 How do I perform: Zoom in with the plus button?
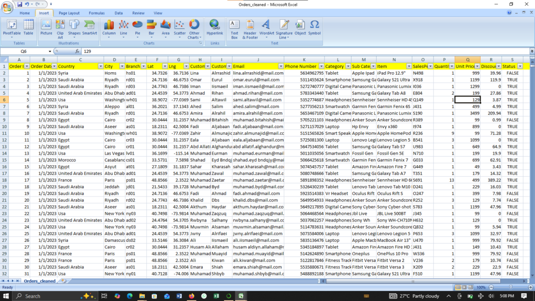(531, 287)
